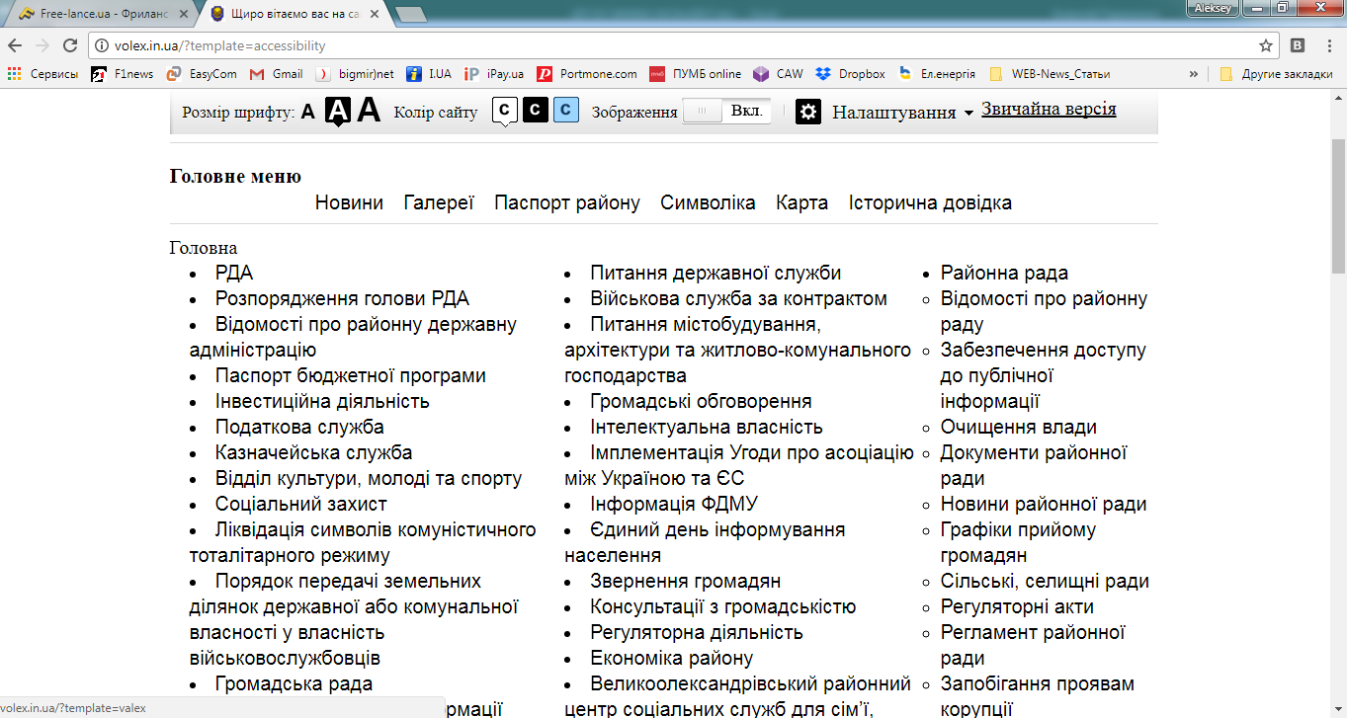Open Казначейська служба link
Screen dimensions: 1347x718
[314, 452]
